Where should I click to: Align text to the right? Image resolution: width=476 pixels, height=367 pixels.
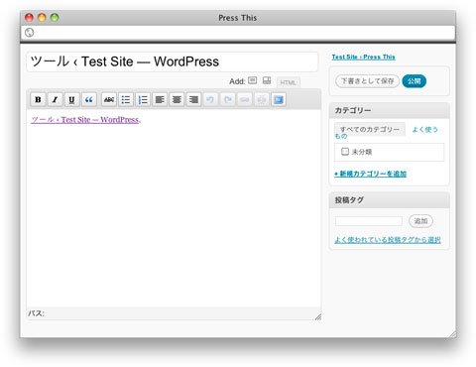point(194,99)
